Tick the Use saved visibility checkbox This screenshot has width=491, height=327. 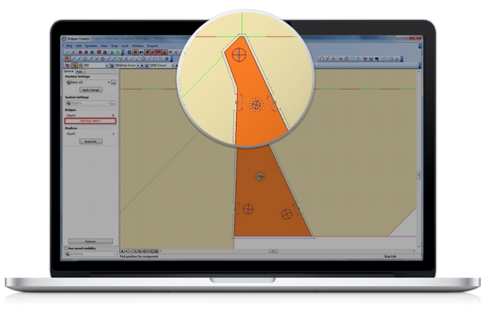tap(66, 248)
